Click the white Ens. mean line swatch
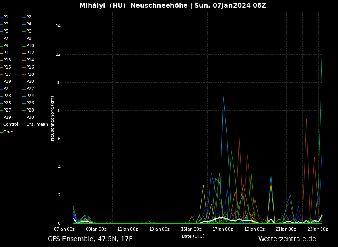The height and width of the screenshot is (247, 338). pos(24,125)
